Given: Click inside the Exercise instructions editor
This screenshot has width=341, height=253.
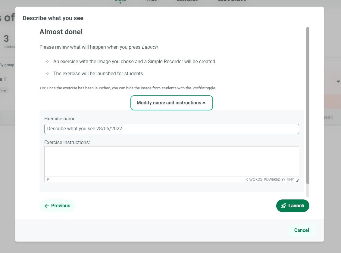Looking at the screenshot, I should click(x=171, y=162).
